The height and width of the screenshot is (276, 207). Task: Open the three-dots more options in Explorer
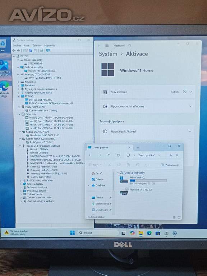[x=147, y=165]
